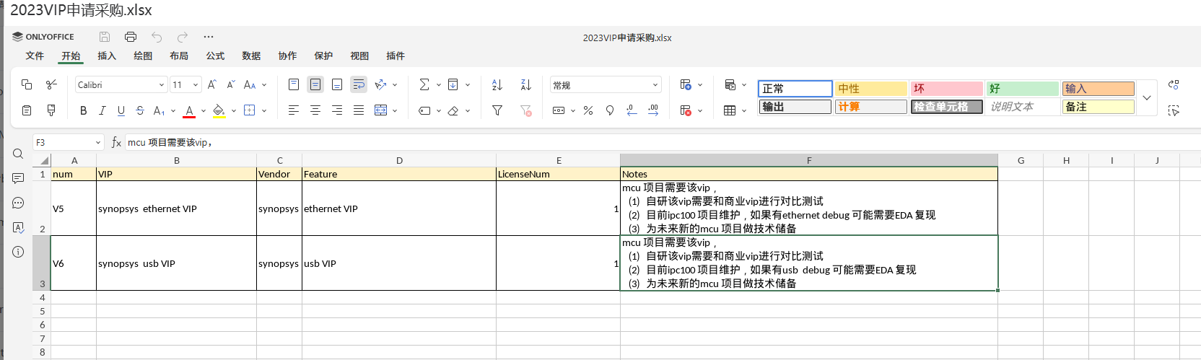1201x360 pixels.
Task: Toggle italic formatting
Action: click(102, 110)
